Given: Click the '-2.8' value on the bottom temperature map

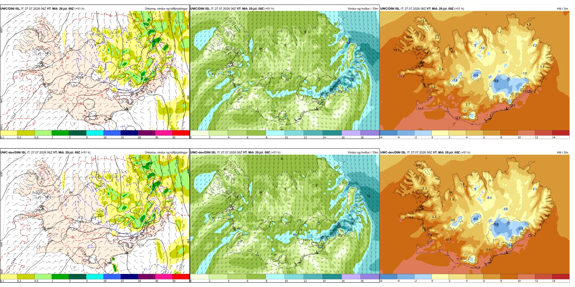Looking at the screenshot, I should [x=520, y=229].
